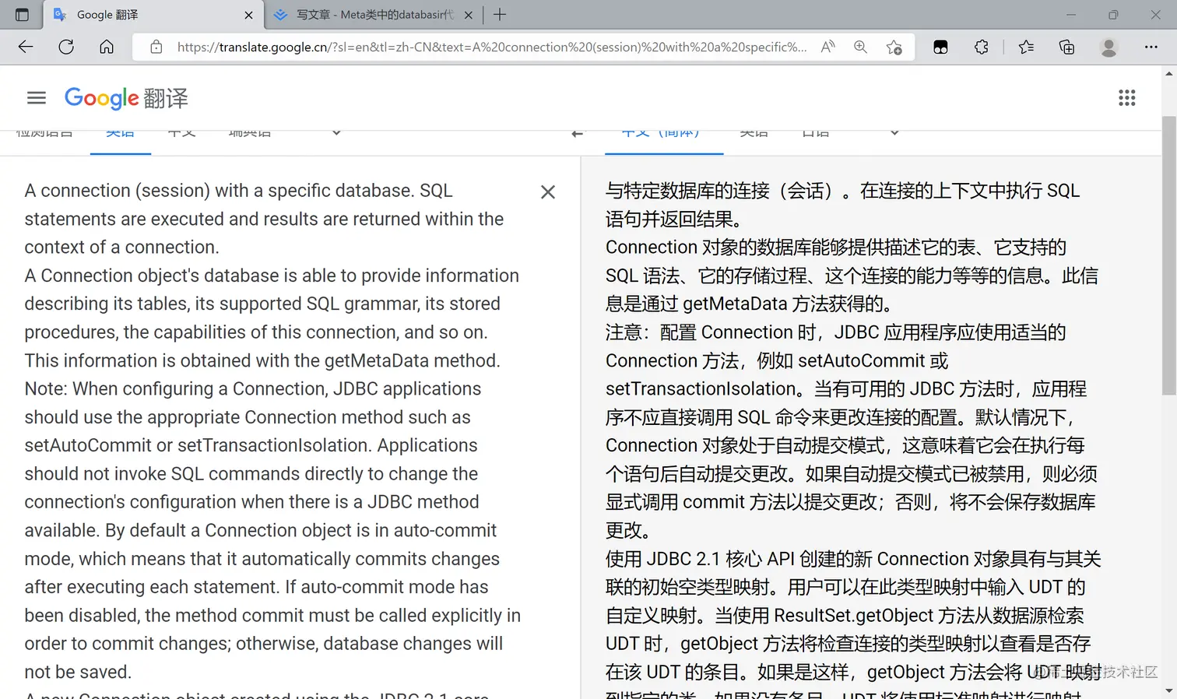1177x699 pixels.
Task: View site information lock icon
Action: tap(156, 47)
